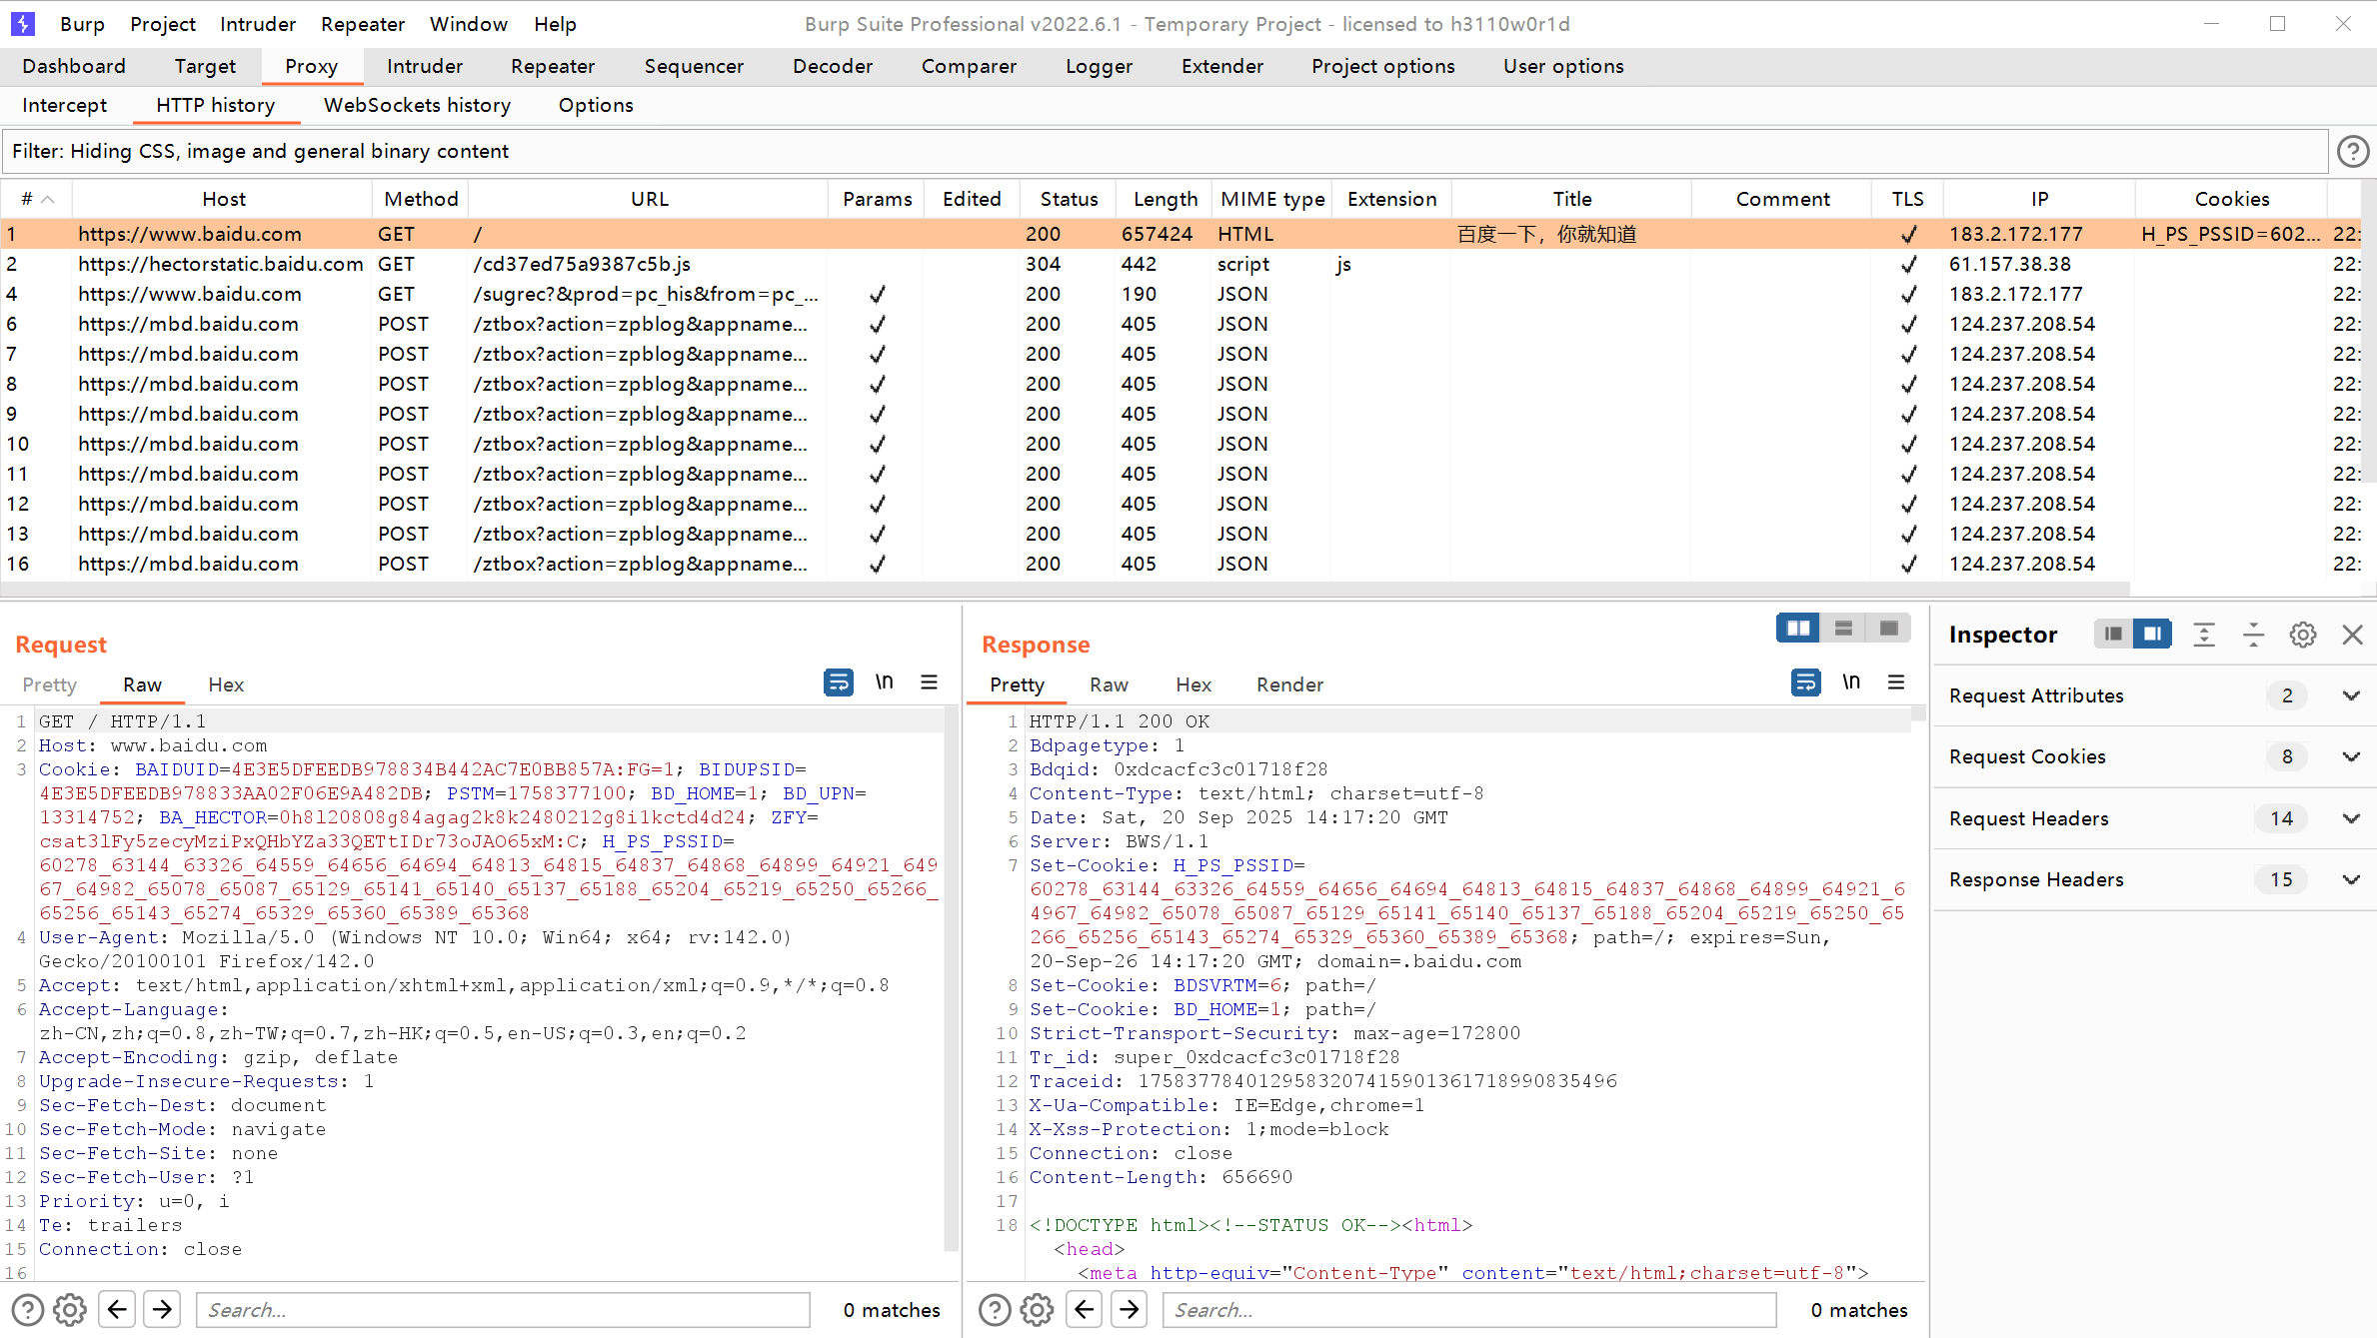This screenshot has width=2377, height=1338.
Task: Dock the Inspector to the left
Action: point(2113,634)
